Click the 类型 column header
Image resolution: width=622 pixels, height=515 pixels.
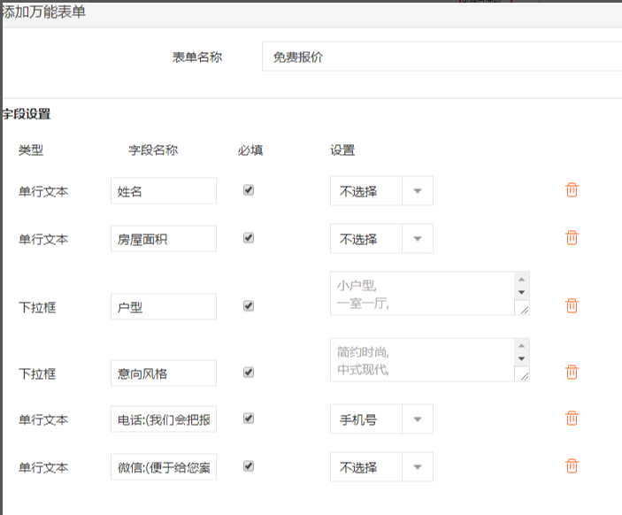(31, 150)
